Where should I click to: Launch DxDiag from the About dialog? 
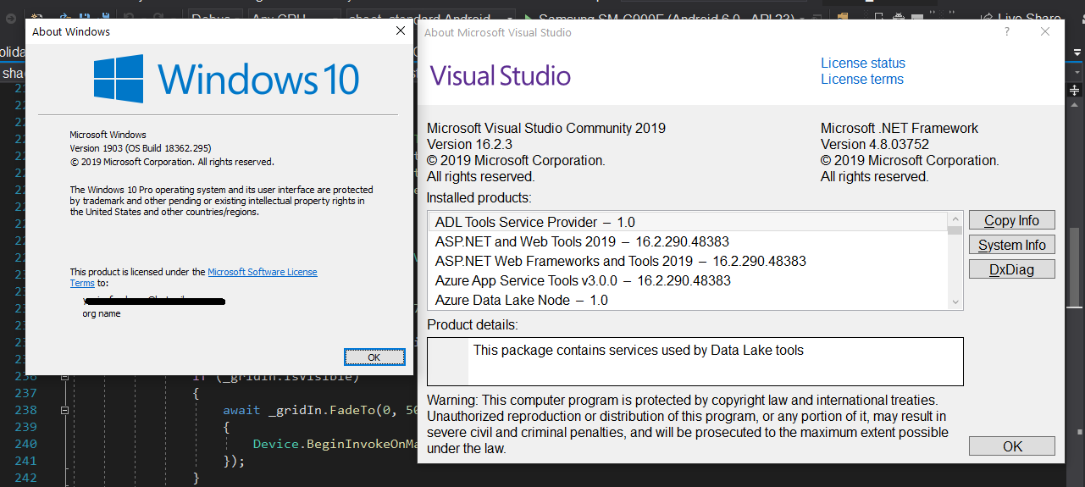click(x=1011, y=269)
